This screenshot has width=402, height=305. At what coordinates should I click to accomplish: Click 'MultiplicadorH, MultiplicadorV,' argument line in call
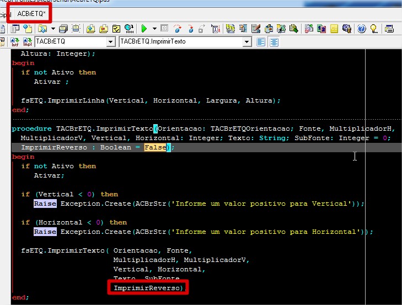181,260
